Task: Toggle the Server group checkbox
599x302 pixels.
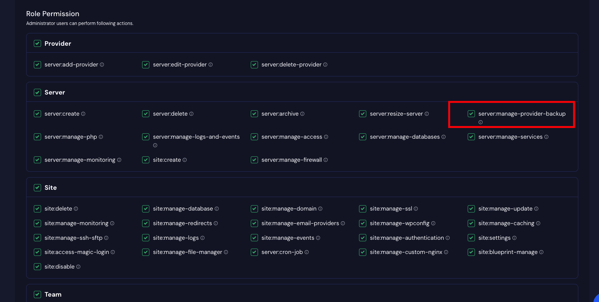Action: coord(37,92)
